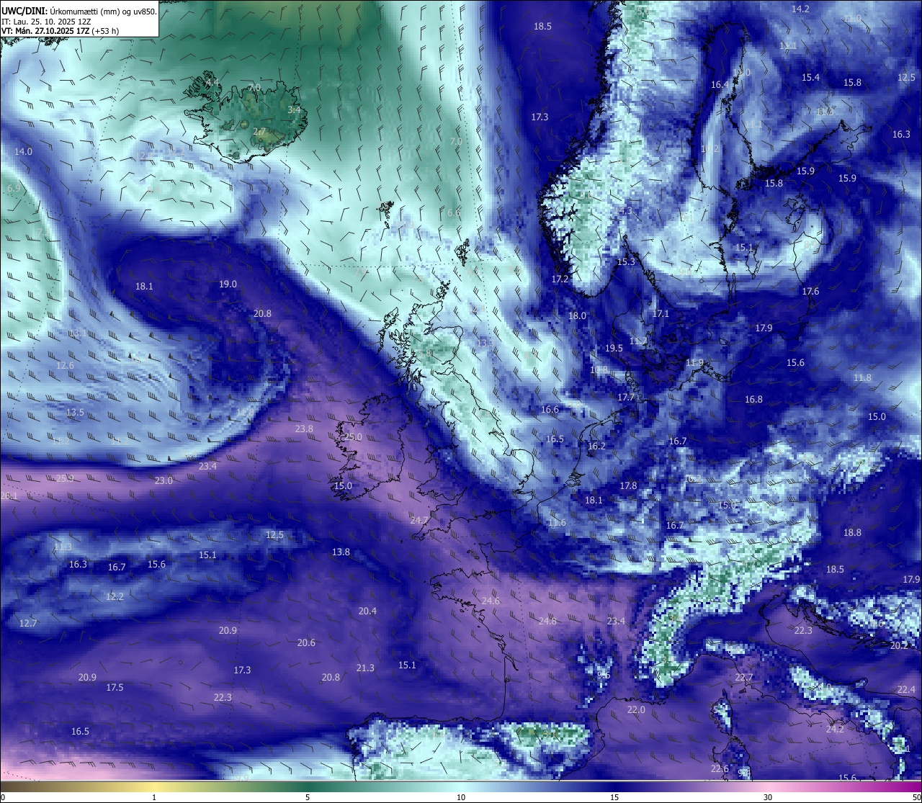Click the colorbar tick label 50
The width and height of the screenshot is (922, 803).
[x=916, y=797]
